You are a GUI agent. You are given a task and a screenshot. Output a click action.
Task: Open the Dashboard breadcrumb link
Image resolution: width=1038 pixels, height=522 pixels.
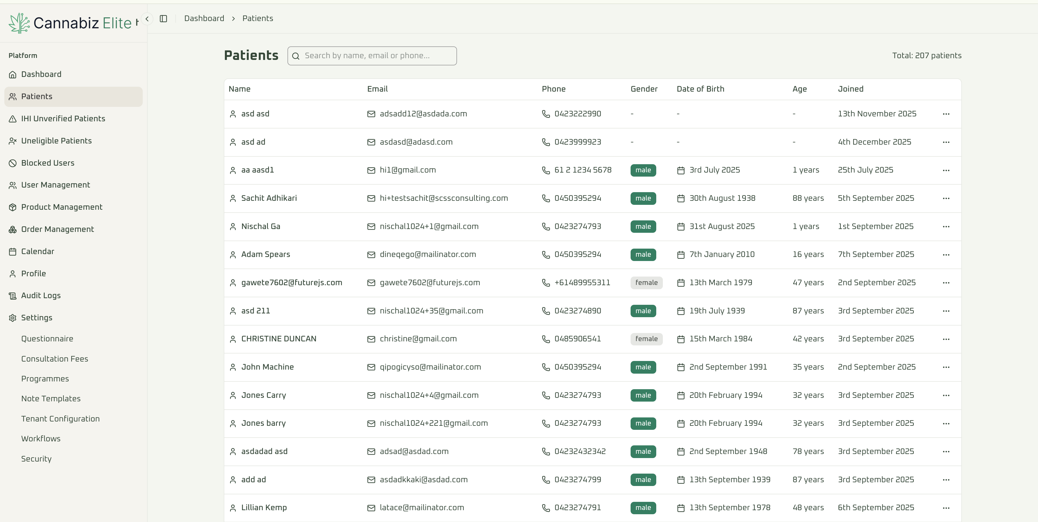coord(204,18)
